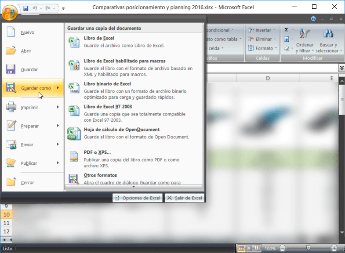This screenshot has height=253, width=345.
Task: Choose Libro binario de Excel text
Action: pyautogui.click(x=107, y=84)
